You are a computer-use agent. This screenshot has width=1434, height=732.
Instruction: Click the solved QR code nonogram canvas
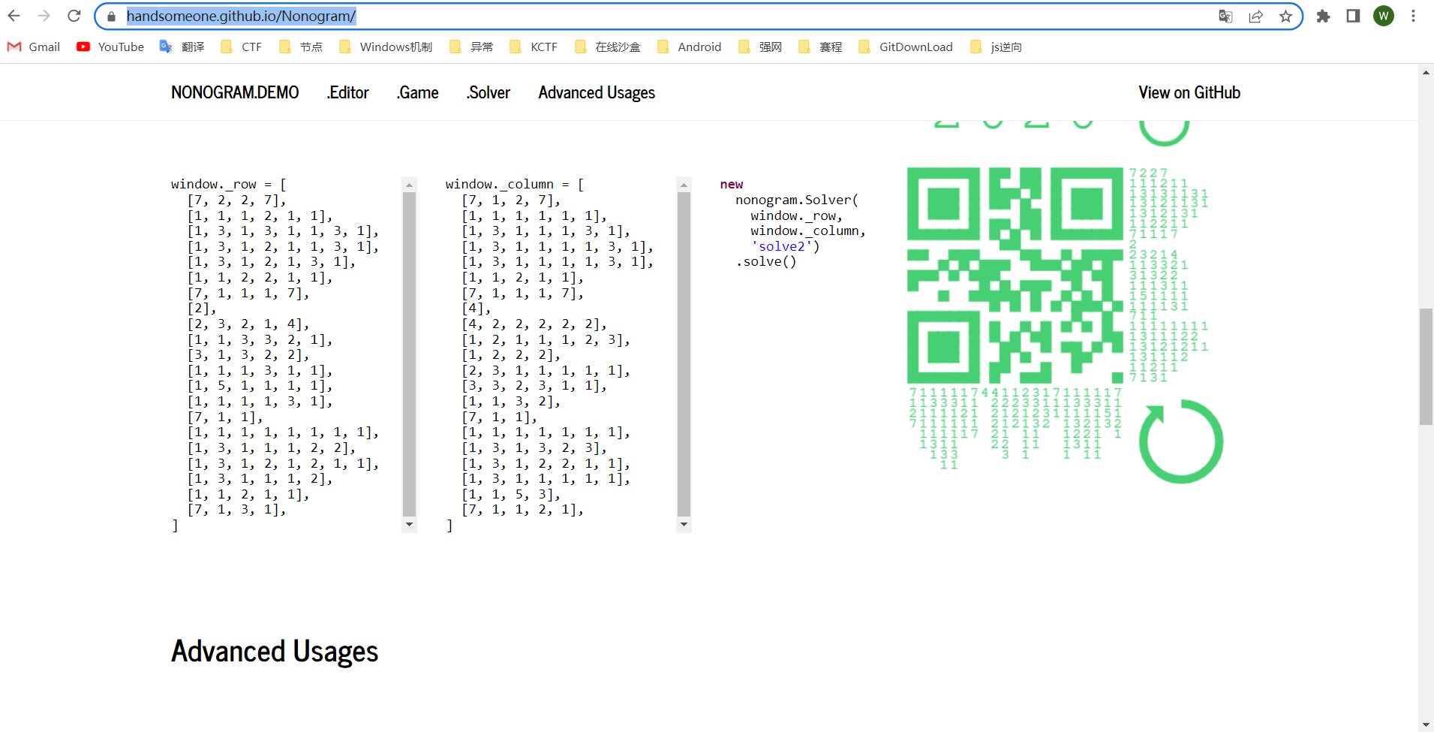[1015, 276]
